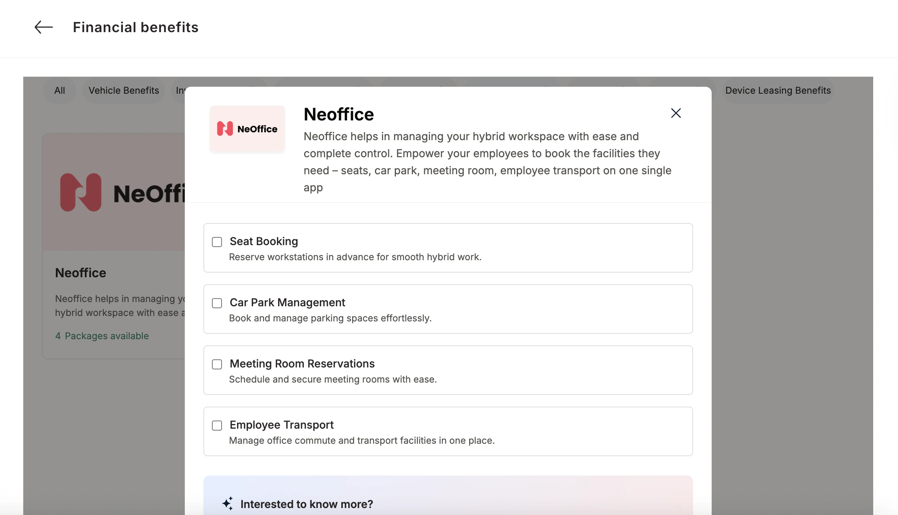Switch to the Vehicle Benefits tab
Viewport: 898px width, 515px height.
tap(124, 90)
